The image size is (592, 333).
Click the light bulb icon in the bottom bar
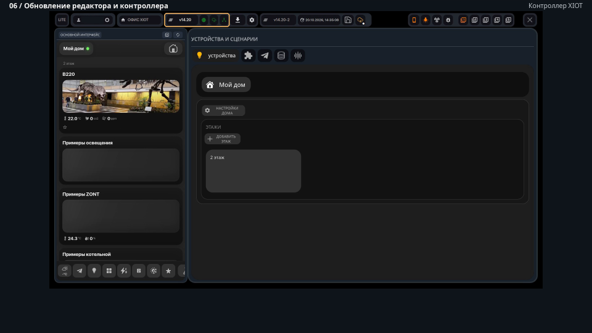coord(94,271)
